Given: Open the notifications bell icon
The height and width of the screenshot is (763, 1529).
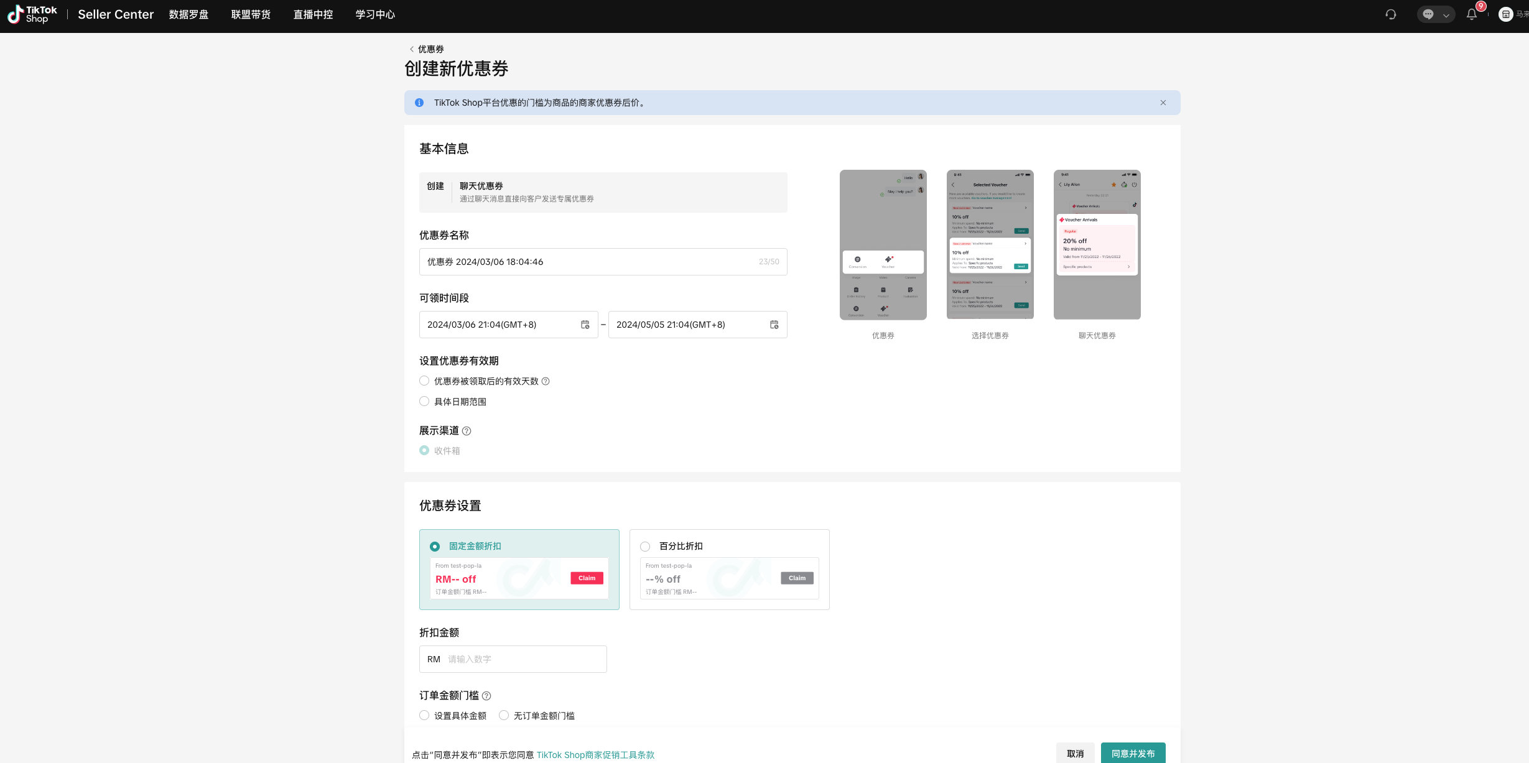Looking at the screenshot, I should 1471,14.
